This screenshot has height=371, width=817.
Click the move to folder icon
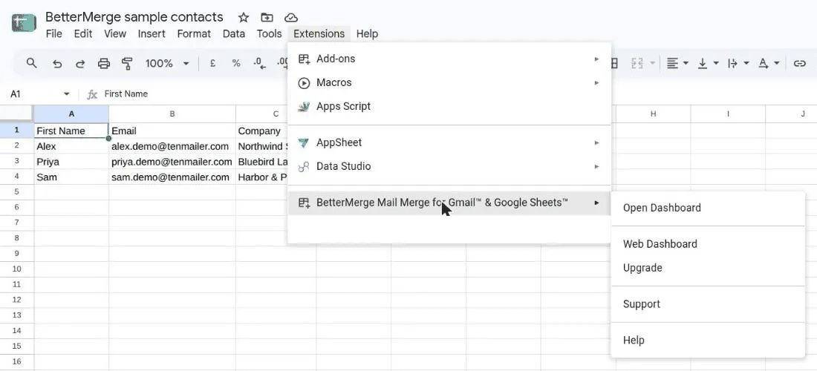point(267,18)
